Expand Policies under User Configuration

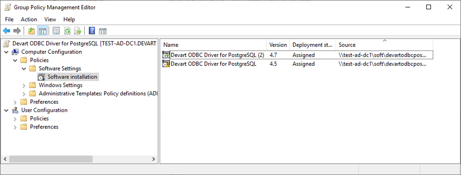[15, 119]
